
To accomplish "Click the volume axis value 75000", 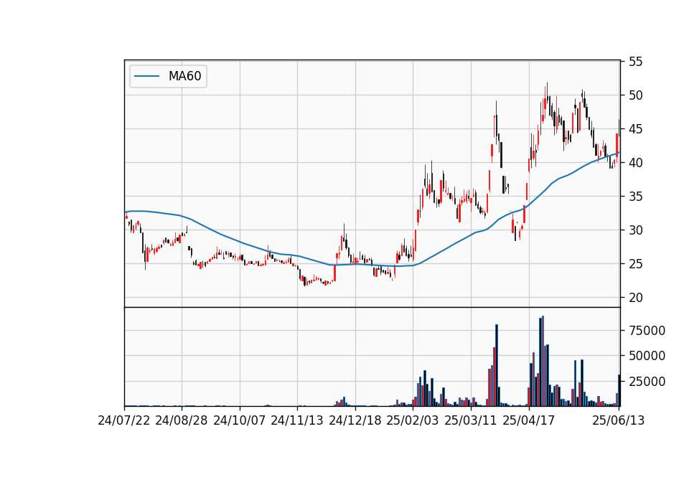I will (647, 331).
